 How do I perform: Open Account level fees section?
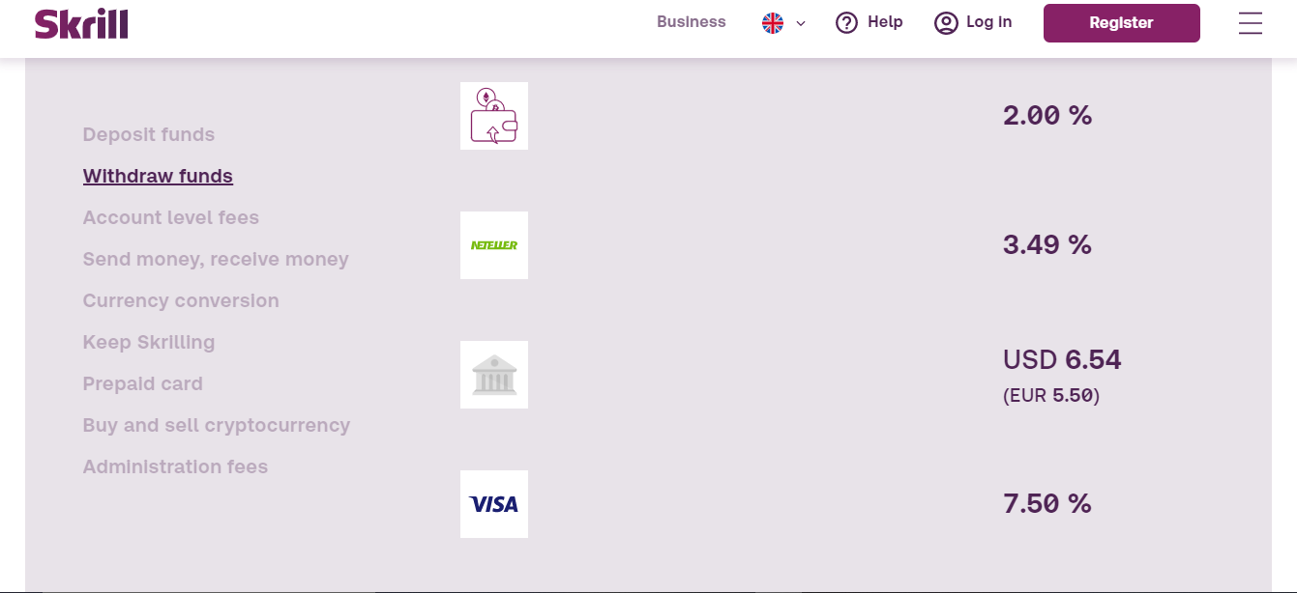pyautogui.click(x=171, y=217)
